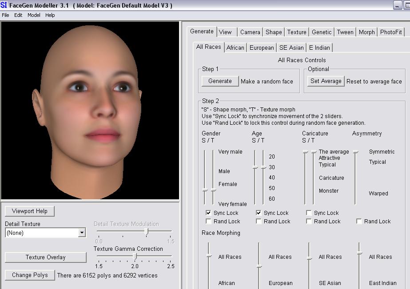Click Generate to make a random face
The width and height of the screenshot is (410, 289).
(220, 81)
